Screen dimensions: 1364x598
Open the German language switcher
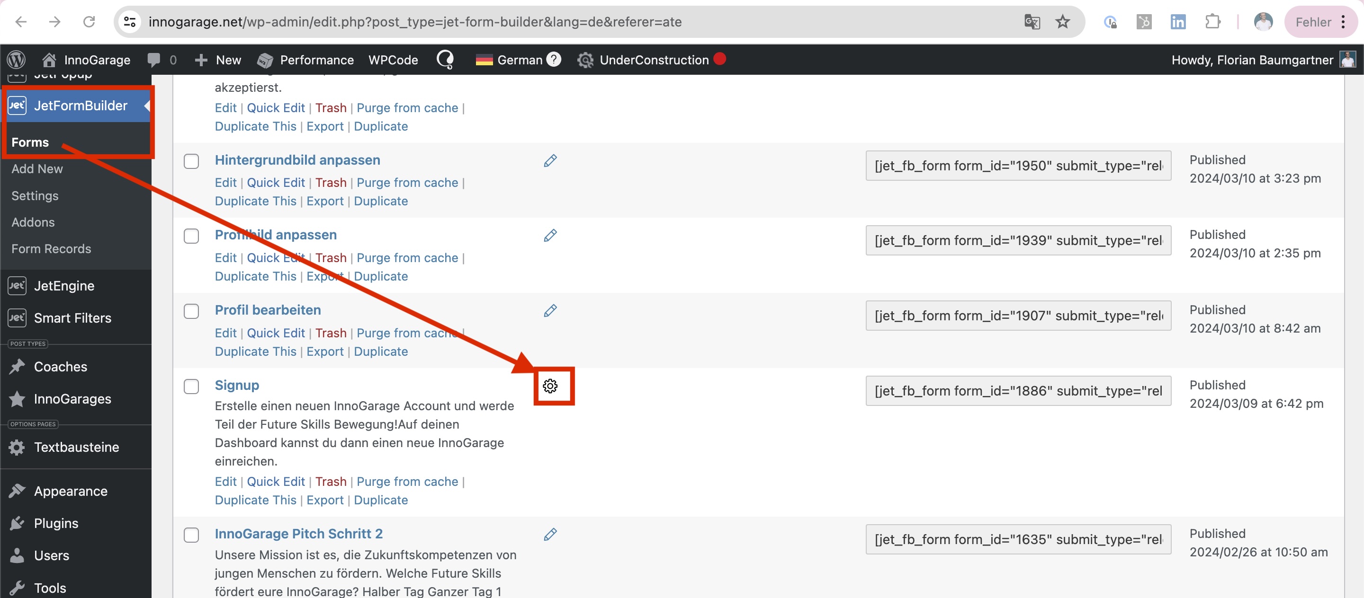(x=509, y=60)
